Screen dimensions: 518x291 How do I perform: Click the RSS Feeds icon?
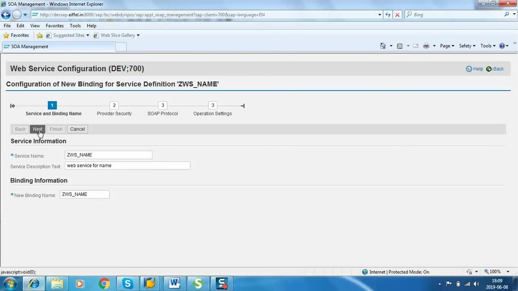coord(399,46)
